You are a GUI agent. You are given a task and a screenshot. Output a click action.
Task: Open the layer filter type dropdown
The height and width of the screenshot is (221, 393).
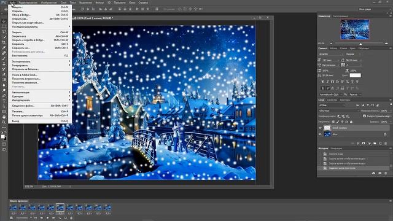click(x=332, y=105)
